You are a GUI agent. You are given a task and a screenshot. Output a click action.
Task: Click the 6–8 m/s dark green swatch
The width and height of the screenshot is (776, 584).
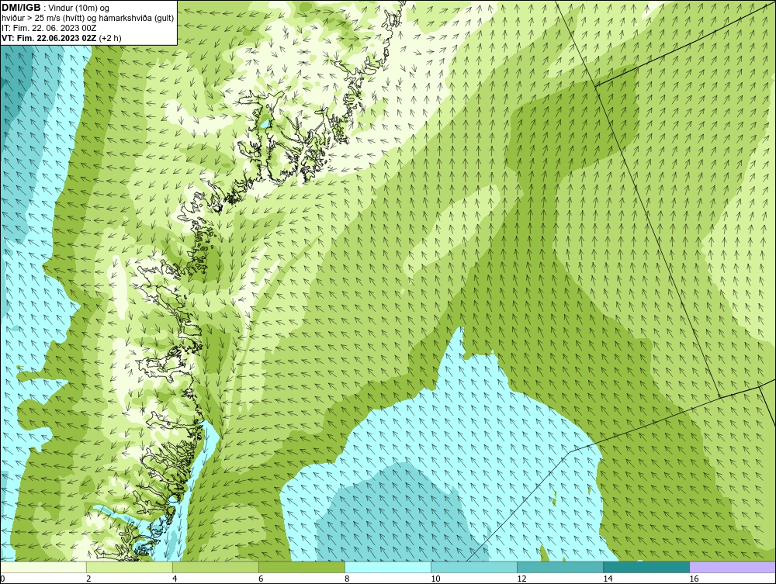pyautogui.click(x=301, y=567)
